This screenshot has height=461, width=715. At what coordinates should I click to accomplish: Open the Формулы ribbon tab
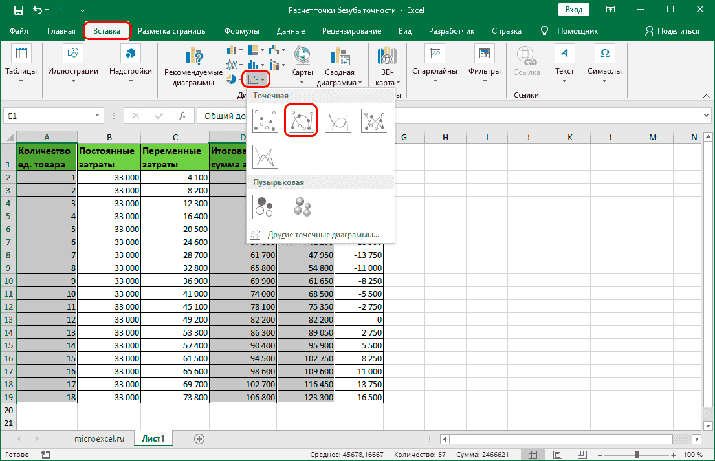[241, 31]
